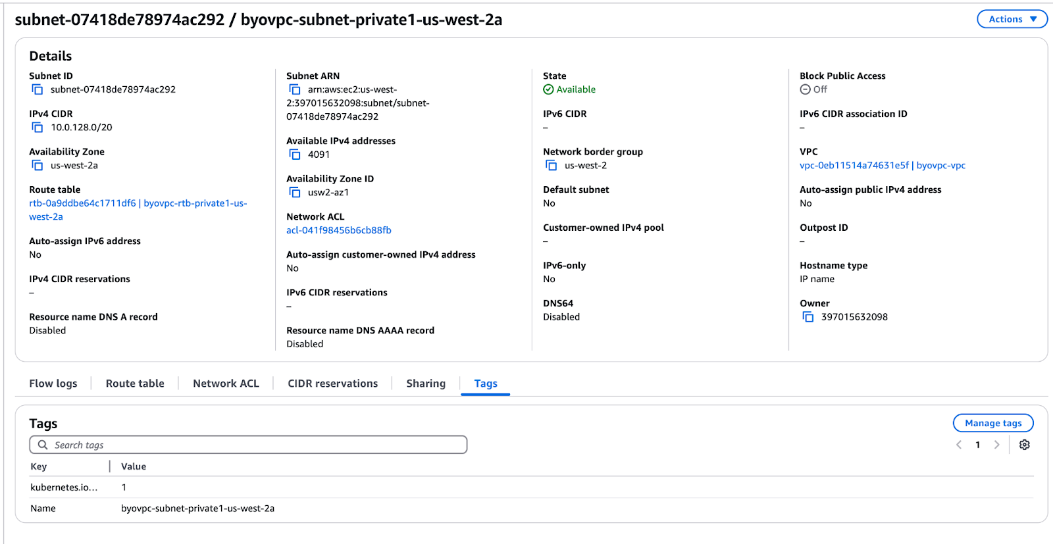Screen dimensions: 1053x544
Task: Open Network ACL acl-041f98456b6cb88fb
Action: click(338, 230)
